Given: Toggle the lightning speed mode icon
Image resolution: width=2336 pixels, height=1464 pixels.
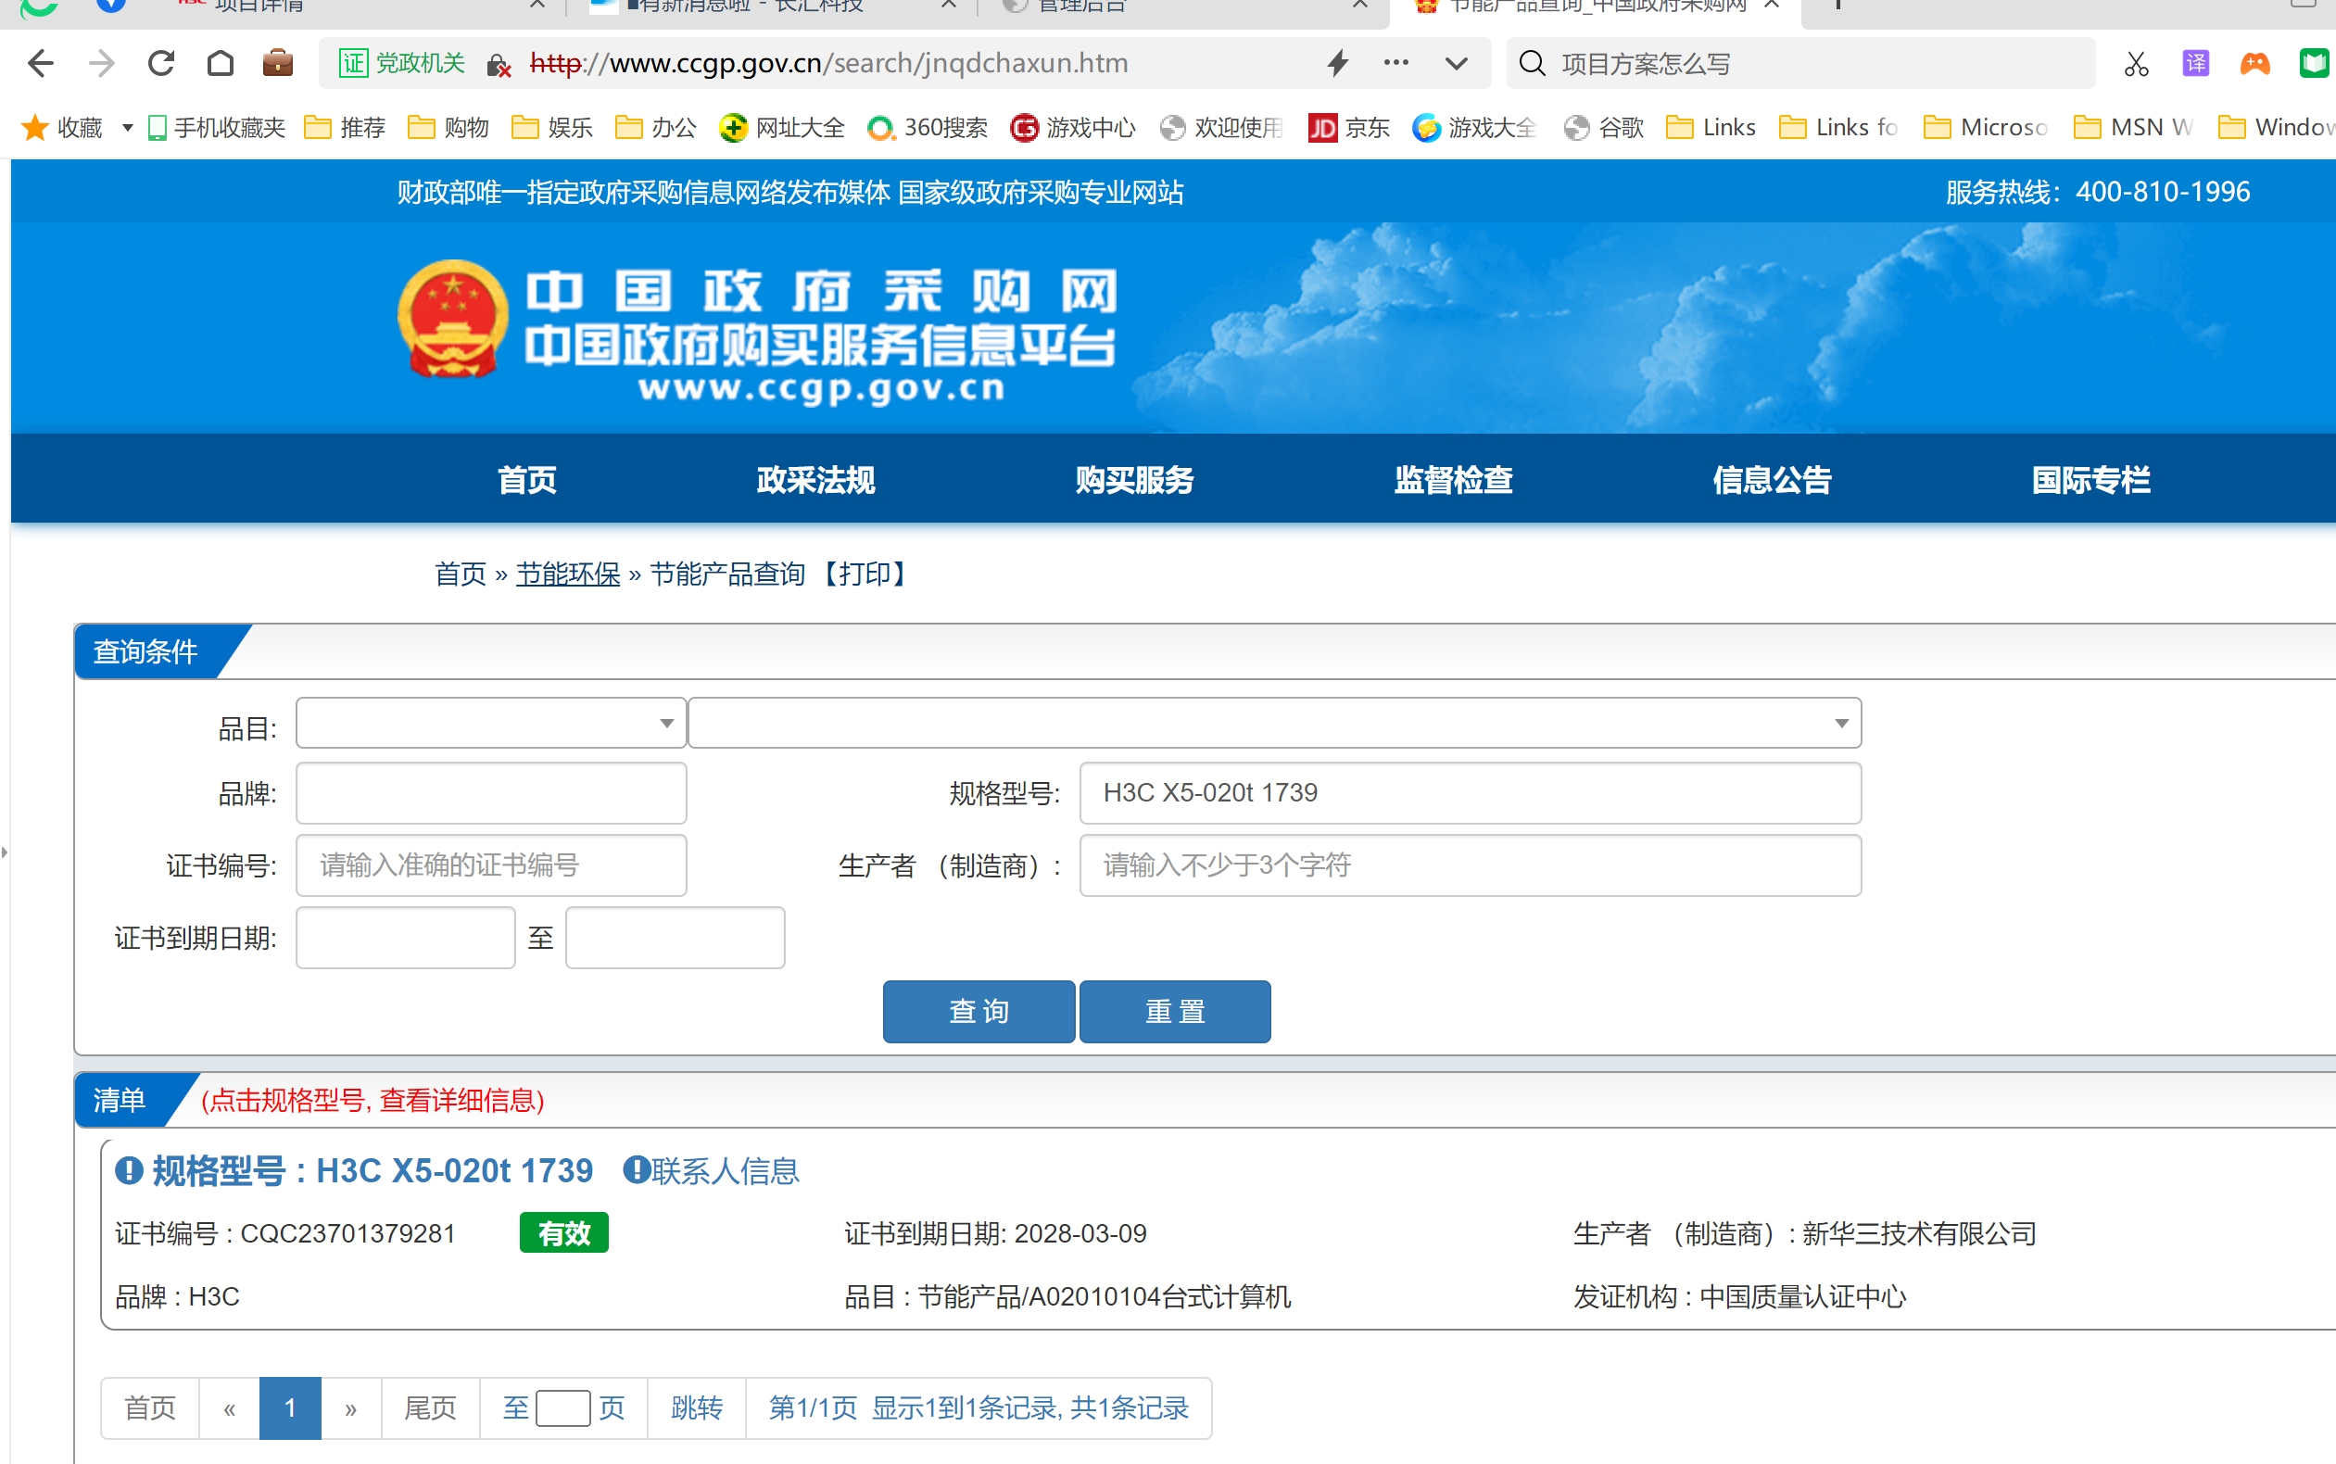Looking at the screenshot, I should [1338, 64].
